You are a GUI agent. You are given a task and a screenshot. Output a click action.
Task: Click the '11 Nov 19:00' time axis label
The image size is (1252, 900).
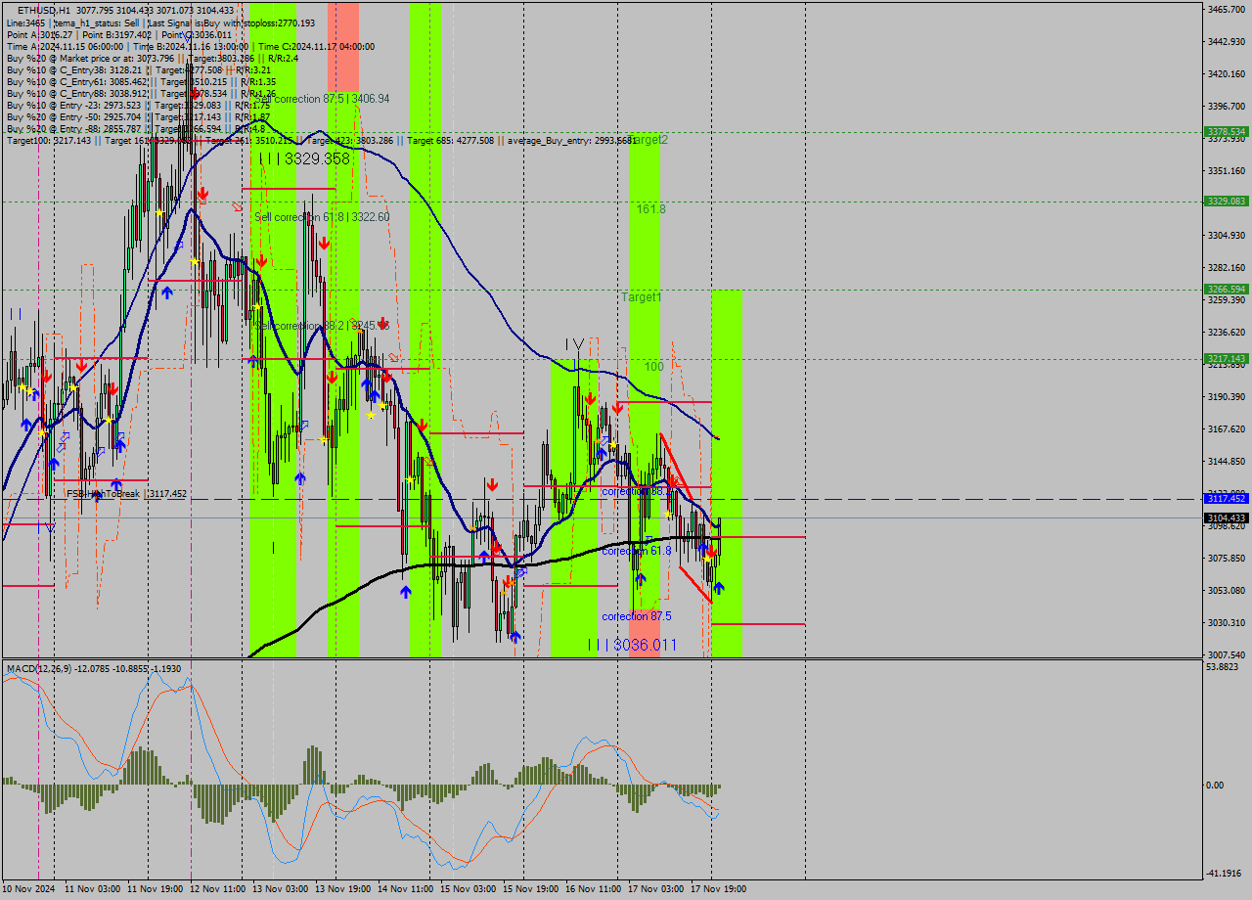(x=155, y=889)
